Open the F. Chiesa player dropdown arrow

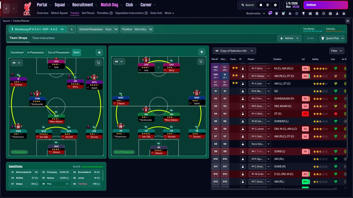pyautogui.click(x=268, y=76)
